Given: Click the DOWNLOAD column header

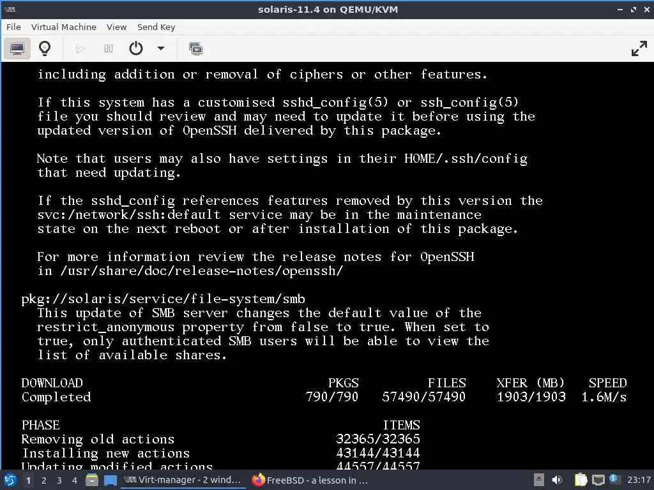Looking at the screenshot, I should (52, 383).
